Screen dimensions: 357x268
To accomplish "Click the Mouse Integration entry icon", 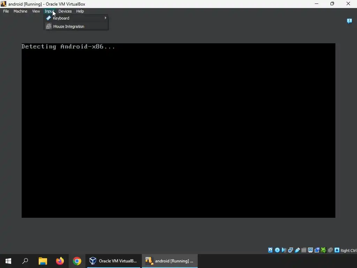I will [48, 27].
